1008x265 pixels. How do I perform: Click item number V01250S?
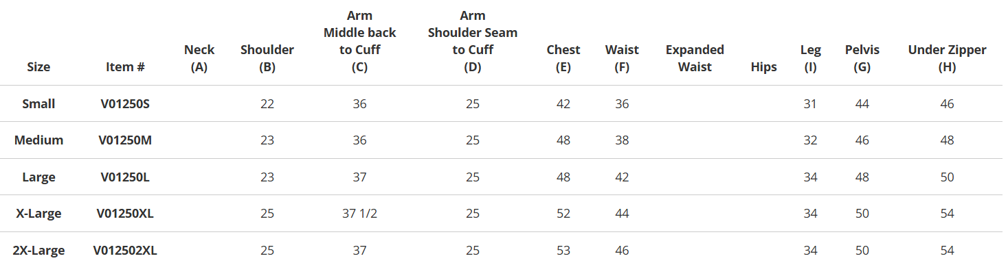point(125,104)
